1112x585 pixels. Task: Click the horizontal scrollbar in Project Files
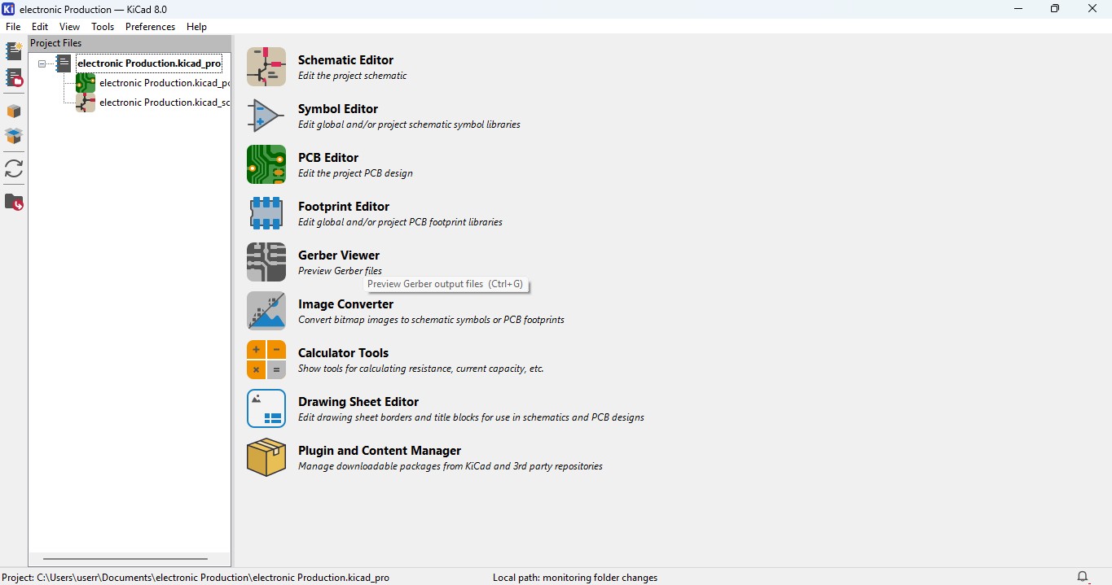[125, 559]
